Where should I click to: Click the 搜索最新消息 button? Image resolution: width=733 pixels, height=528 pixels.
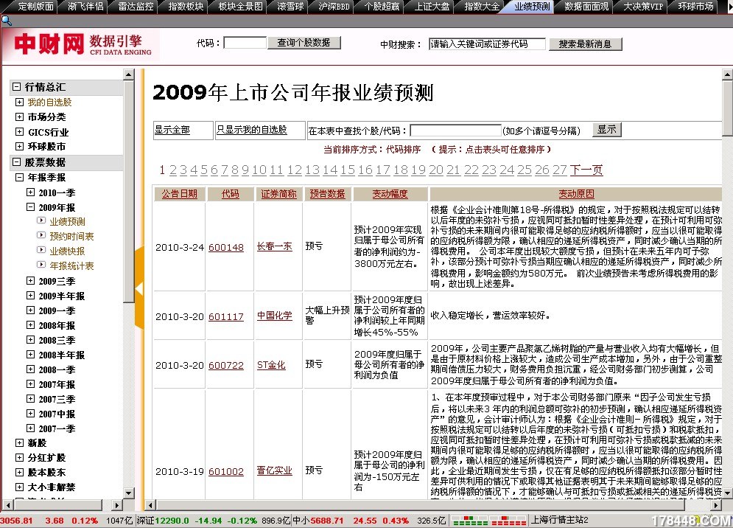coord(586,44)
